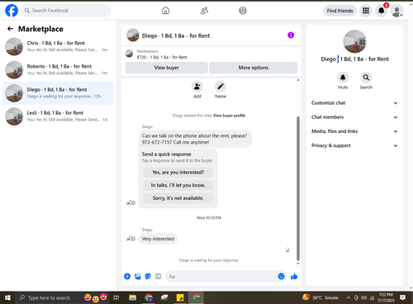Open the View buyer profile link

[229, 116]
